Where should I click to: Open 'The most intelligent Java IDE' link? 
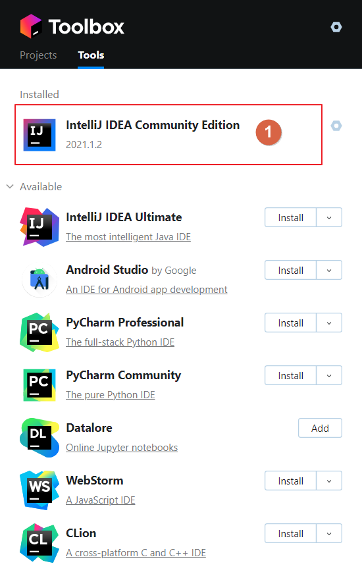128,237
